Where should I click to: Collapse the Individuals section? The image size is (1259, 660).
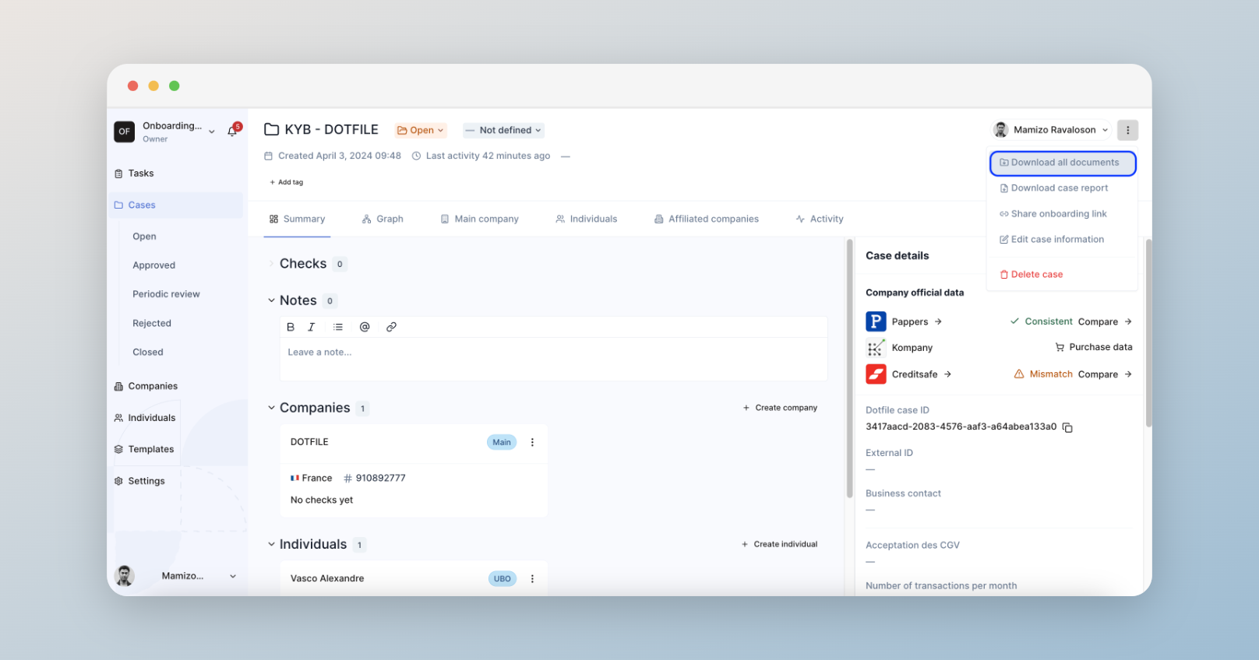271,544
